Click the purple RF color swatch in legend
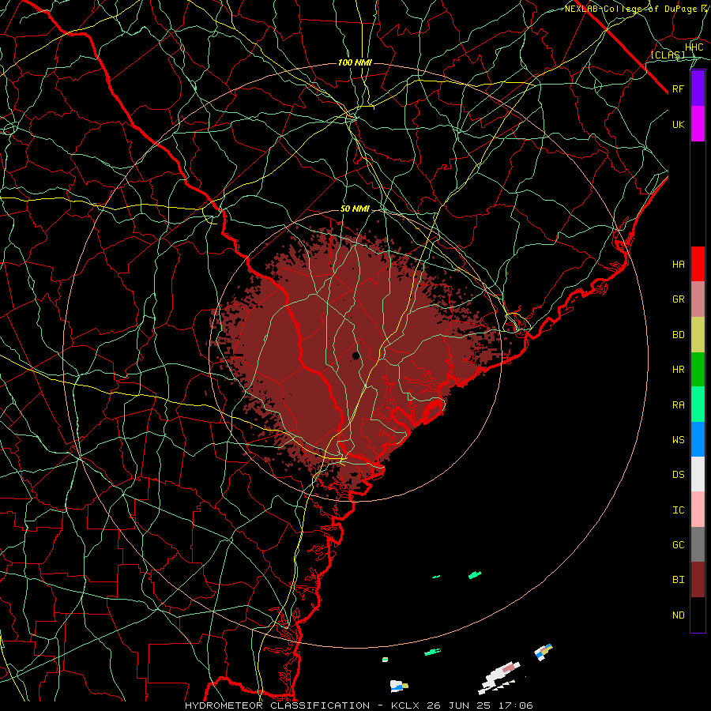The image size is (711, 711). (x=698, y=88)
